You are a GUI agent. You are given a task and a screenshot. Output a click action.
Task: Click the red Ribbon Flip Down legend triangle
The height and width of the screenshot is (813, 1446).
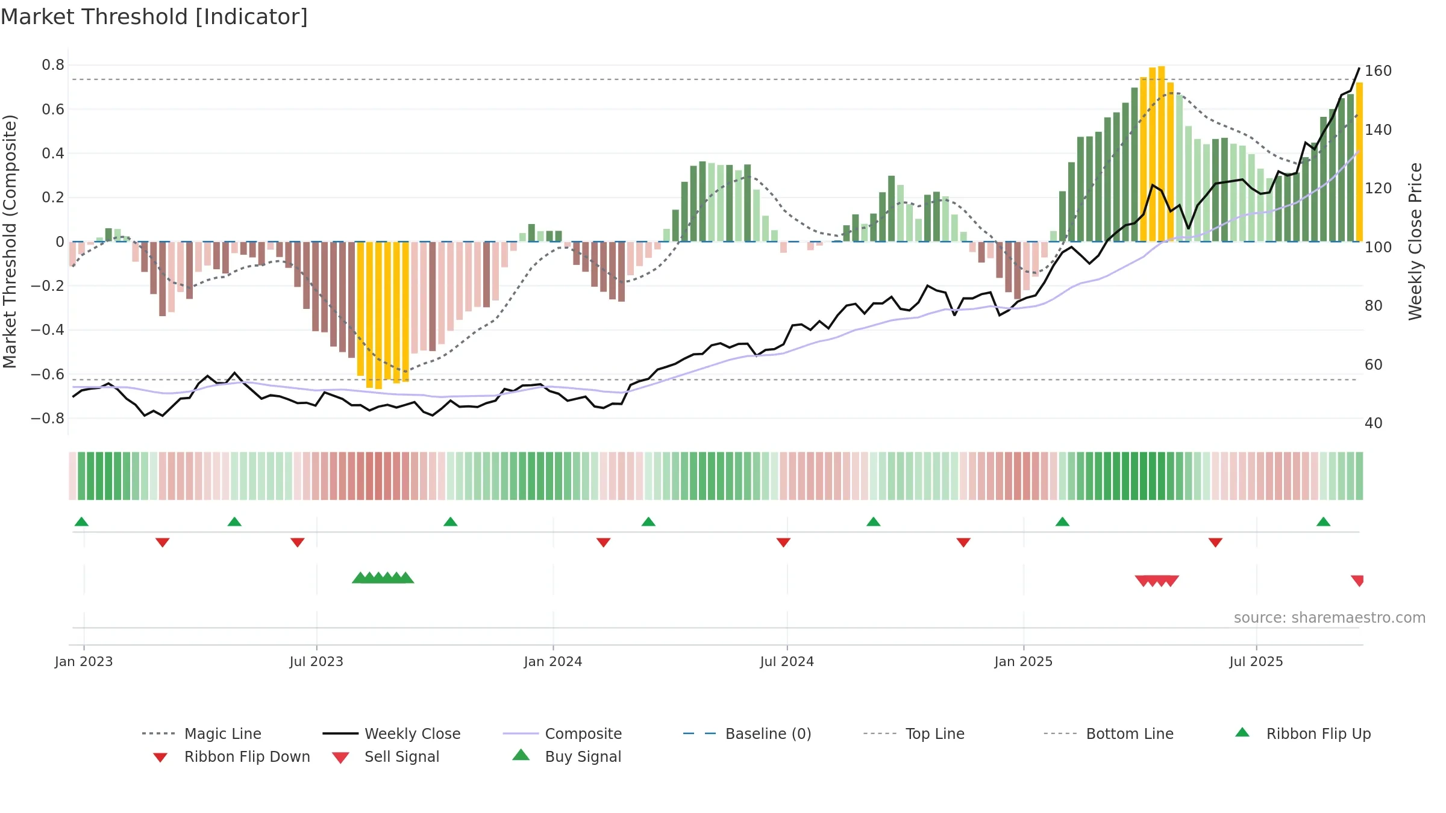click(x=160, y=757)
